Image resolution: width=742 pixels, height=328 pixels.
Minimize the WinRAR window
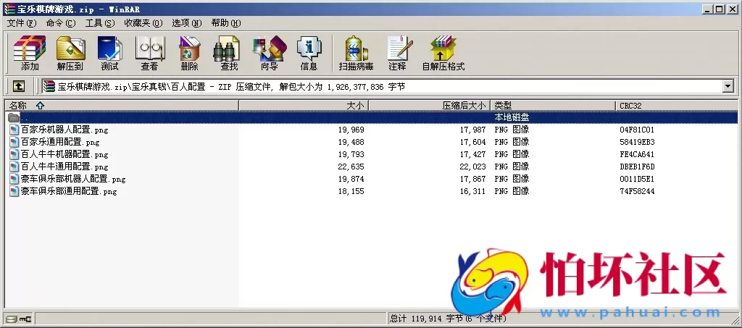tap(709, 9)
